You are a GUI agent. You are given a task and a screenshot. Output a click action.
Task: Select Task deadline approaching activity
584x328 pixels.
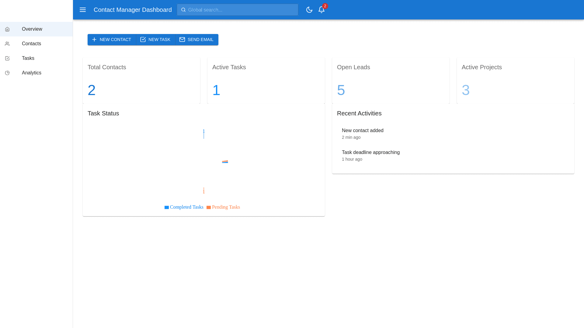pyautogui.click(x=370, y=155)
